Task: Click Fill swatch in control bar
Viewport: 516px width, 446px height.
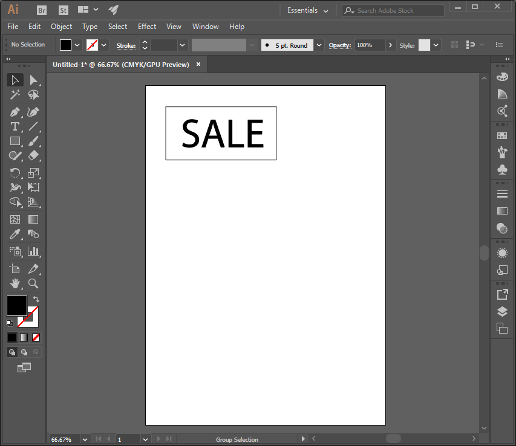Action: coord(65,45)
